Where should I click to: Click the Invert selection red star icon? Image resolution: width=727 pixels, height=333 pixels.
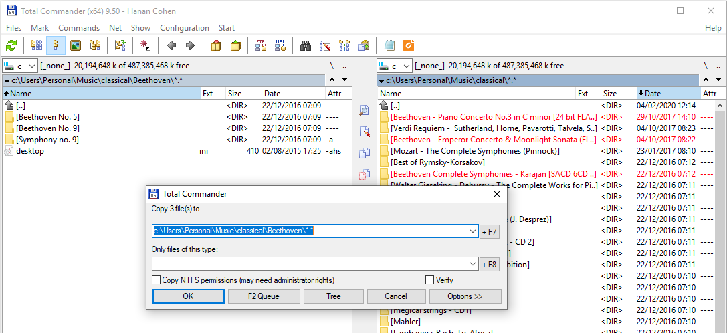146,45
